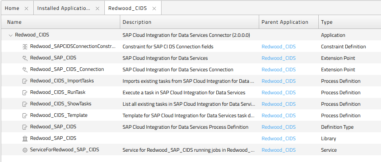Select Redwood_SAPCIDSConnectionConstr... tree item
This screenshot has width=381, height=162.
[73, 46]
